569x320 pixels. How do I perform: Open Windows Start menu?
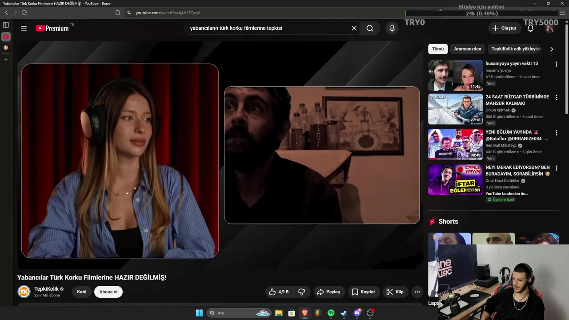(x=199, y=313)
